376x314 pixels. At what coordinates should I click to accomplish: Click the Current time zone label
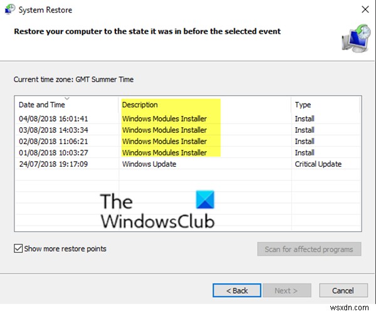73,80
